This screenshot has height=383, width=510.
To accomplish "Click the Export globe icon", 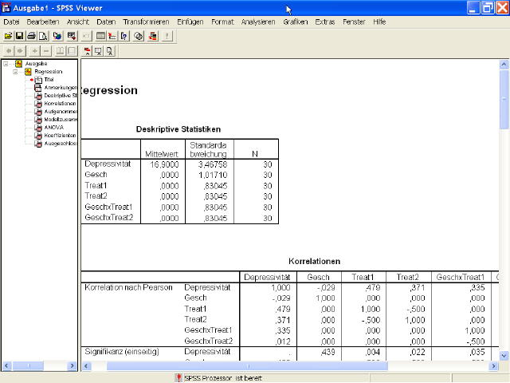I will pos(57,36).
